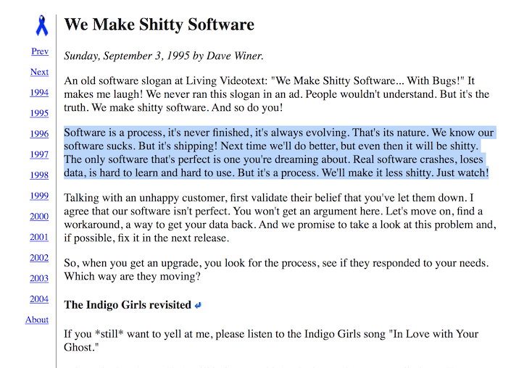Go to the 2001 archive
The width and height of the screenshot is (532, 368).
tap(39, 237)
